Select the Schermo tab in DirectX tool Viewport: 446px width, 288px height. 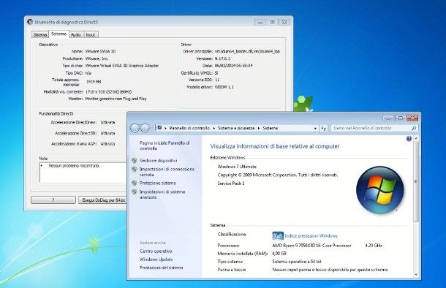59,34
